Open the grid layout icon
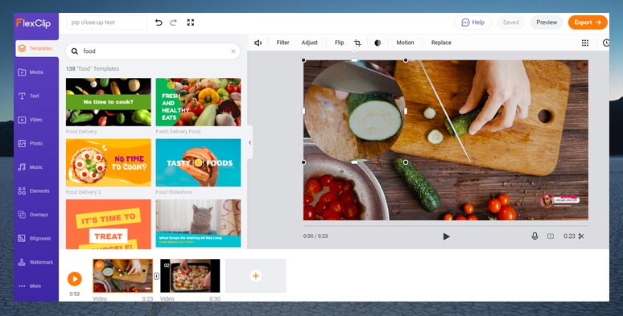The width and height of the screenshot is (623, 316). point(585,43)
